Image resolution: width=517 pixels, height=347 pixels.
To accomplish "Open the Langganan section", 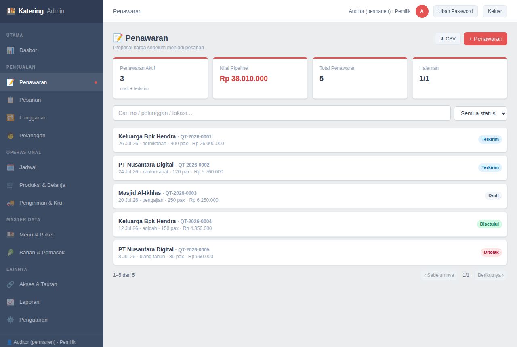I will click(52, 118).
